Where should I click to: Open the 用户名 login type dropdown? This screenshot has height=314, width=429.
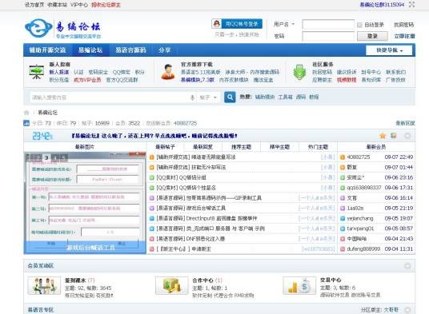(284, 24)
